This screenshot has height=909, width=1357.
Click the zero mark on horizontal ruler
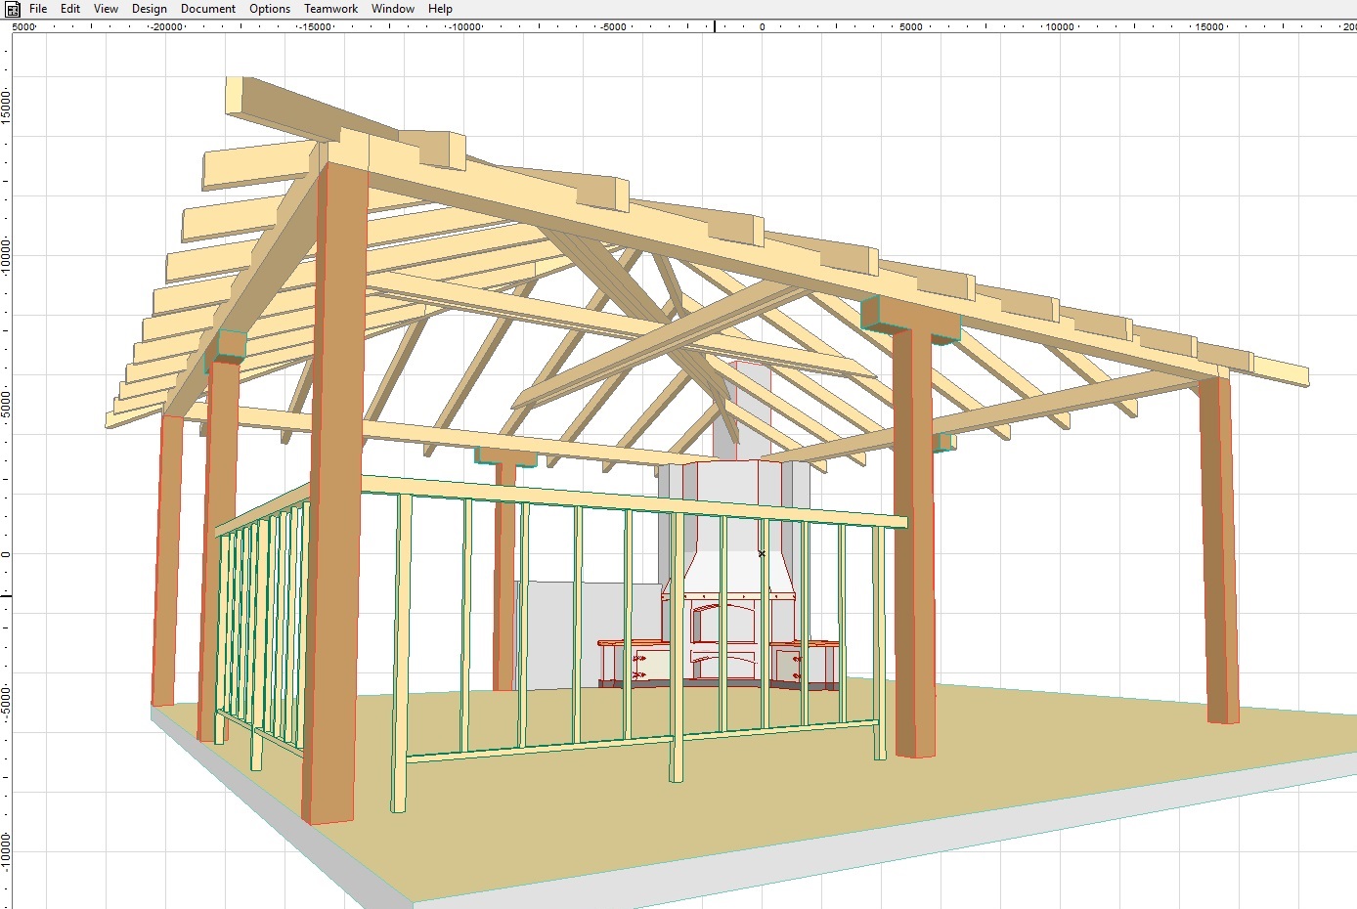tap(763, 26)
